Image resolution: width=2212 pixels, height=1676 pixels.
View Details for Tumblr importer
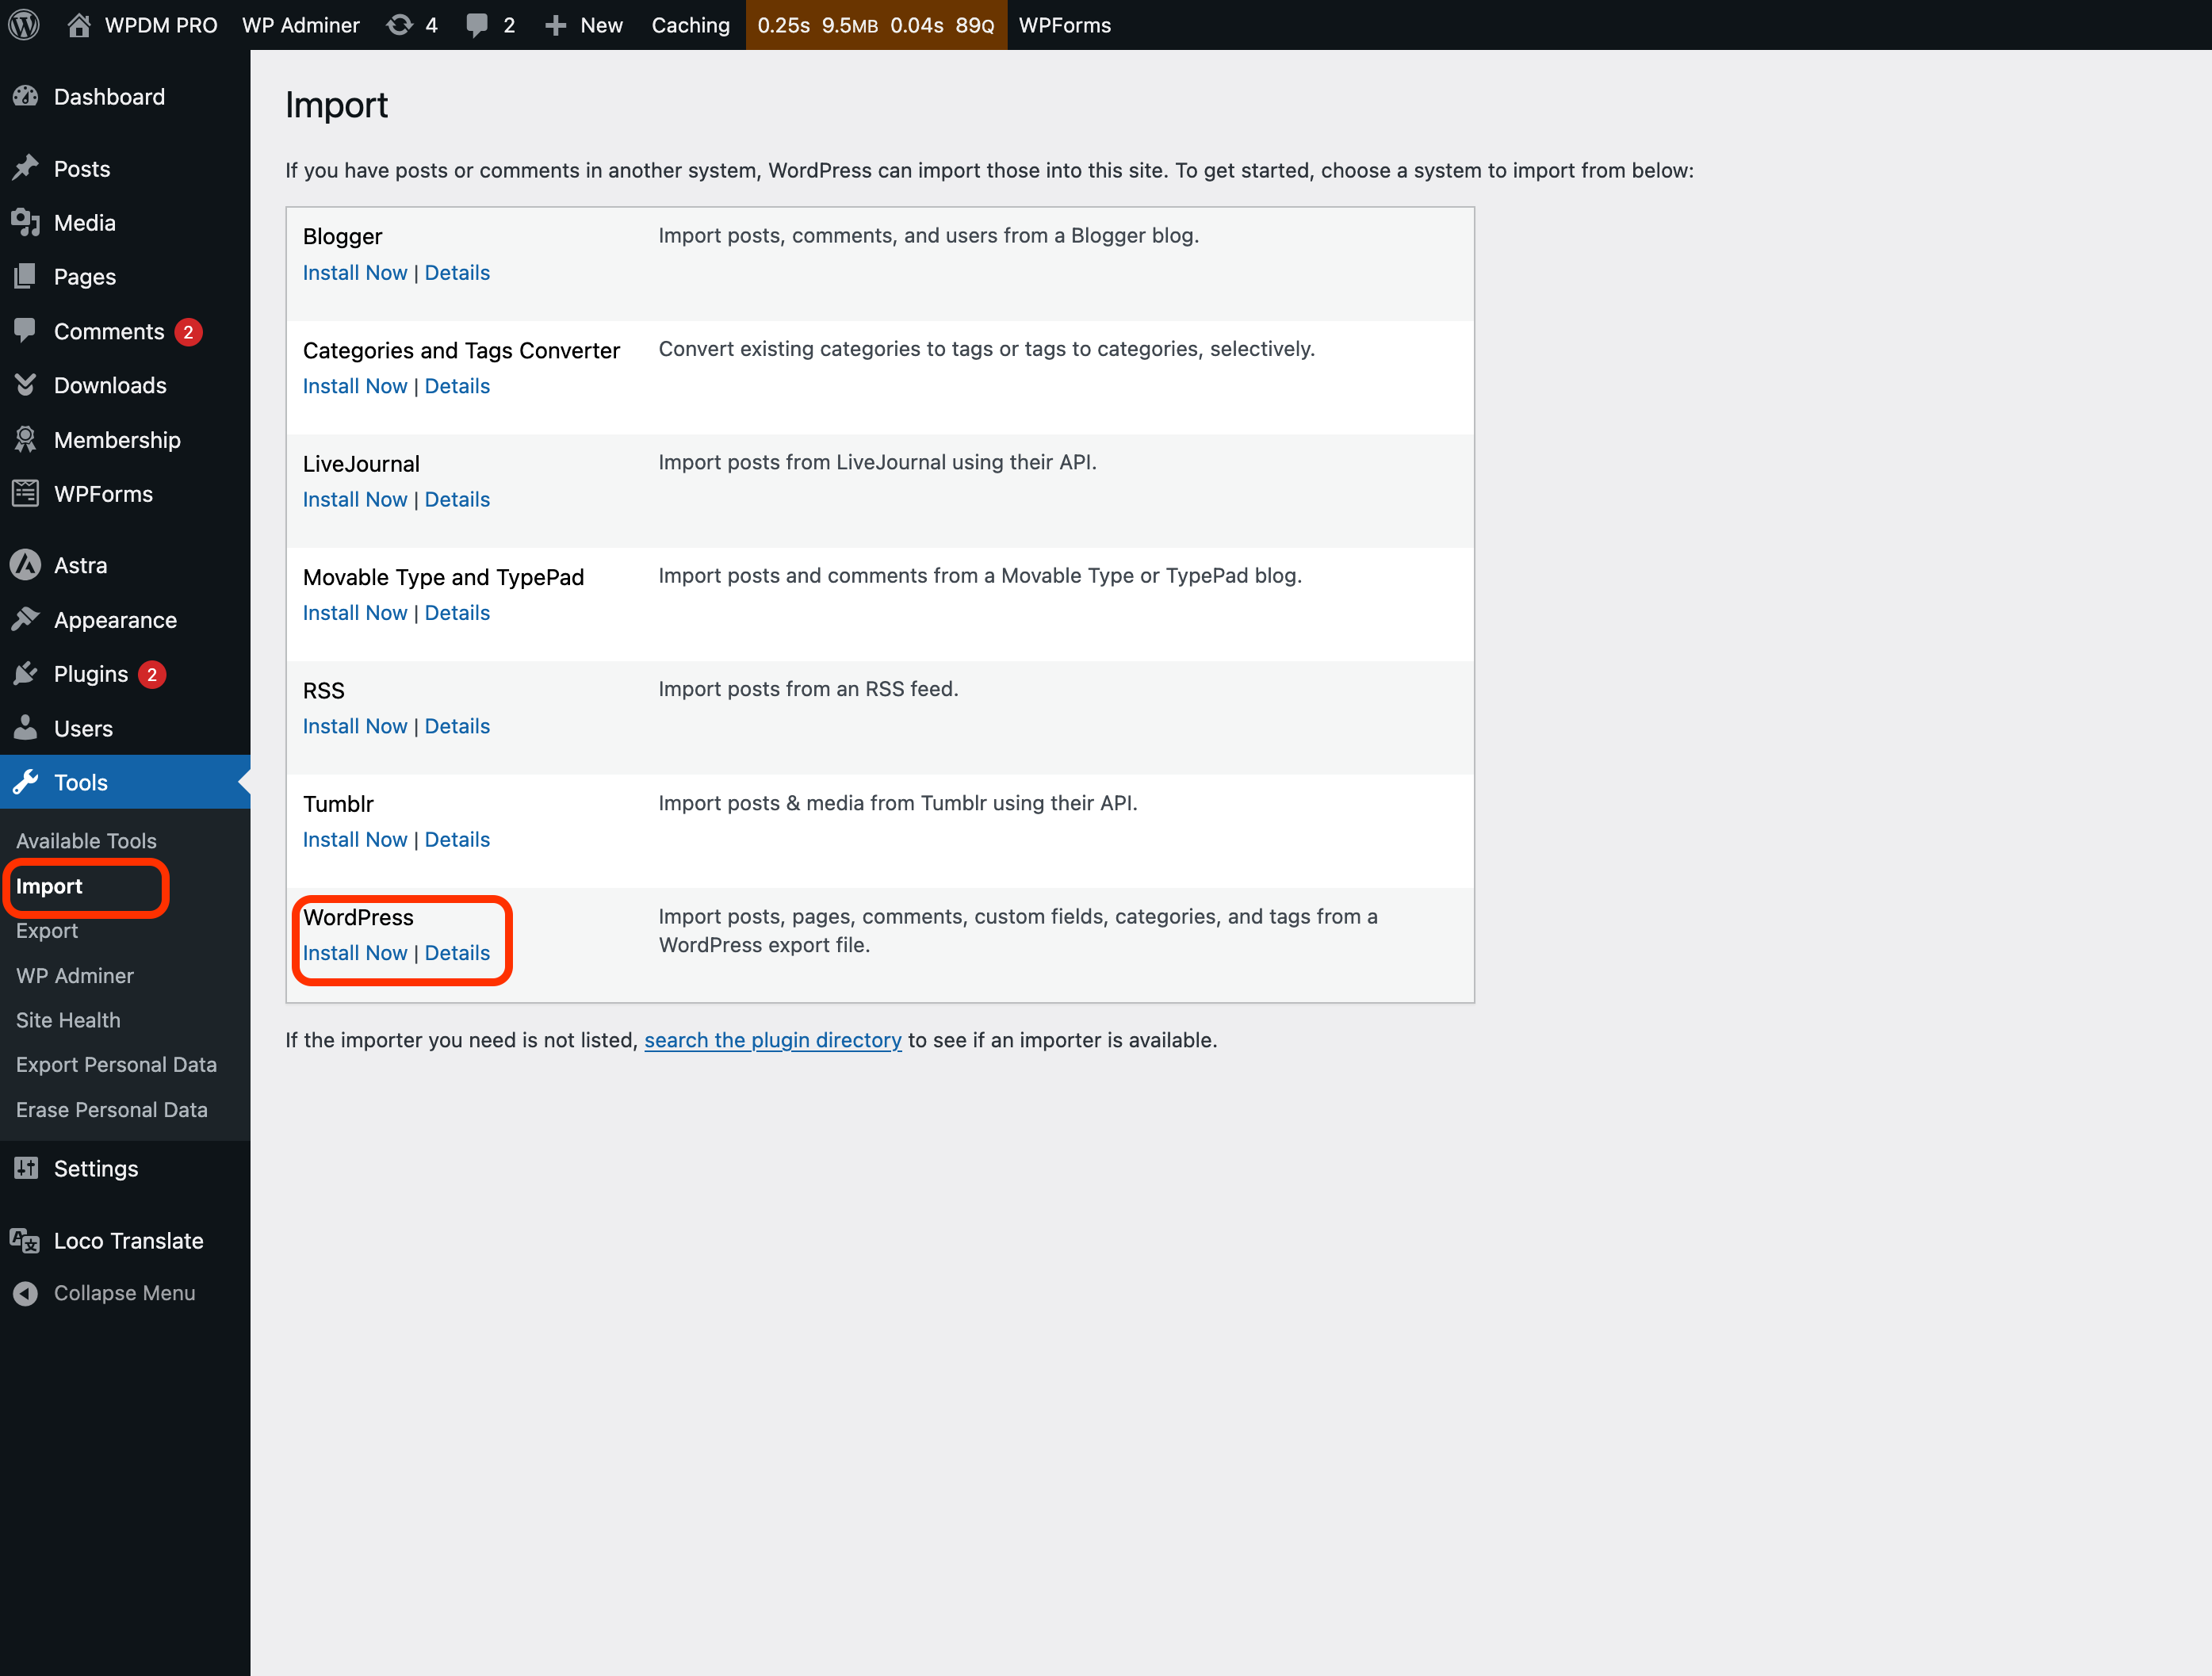457,839
